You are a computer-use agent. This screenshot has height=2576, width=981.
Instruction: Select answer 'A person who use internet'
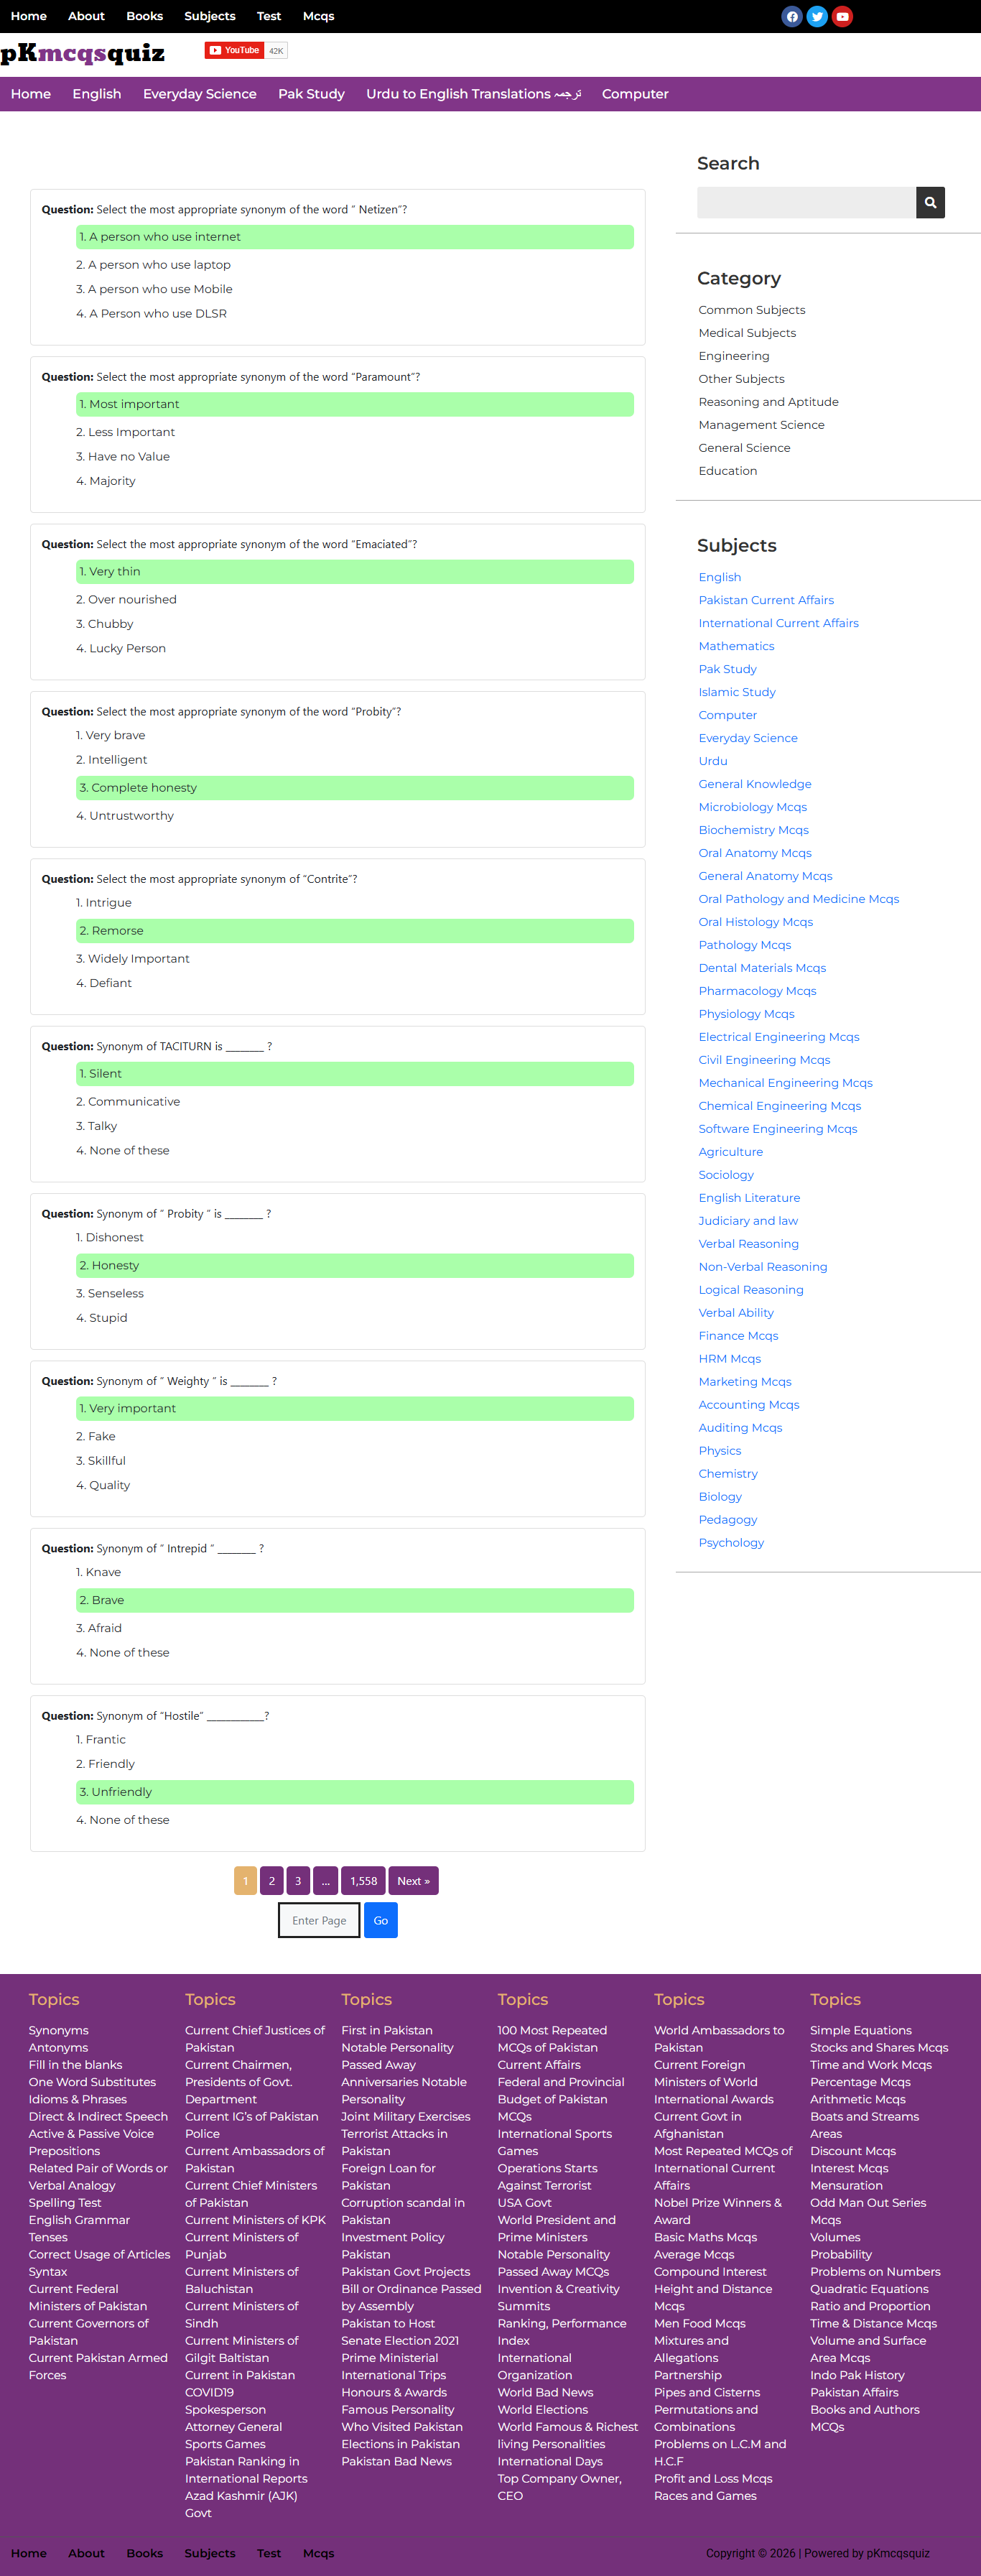click(x=355, y=237)
